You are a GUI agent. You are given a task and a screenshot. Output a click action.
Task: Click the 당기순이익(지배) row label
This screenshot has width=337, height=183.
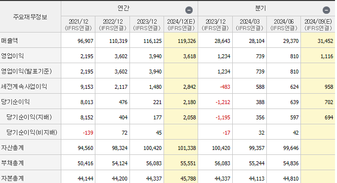(x=29, y=117)
